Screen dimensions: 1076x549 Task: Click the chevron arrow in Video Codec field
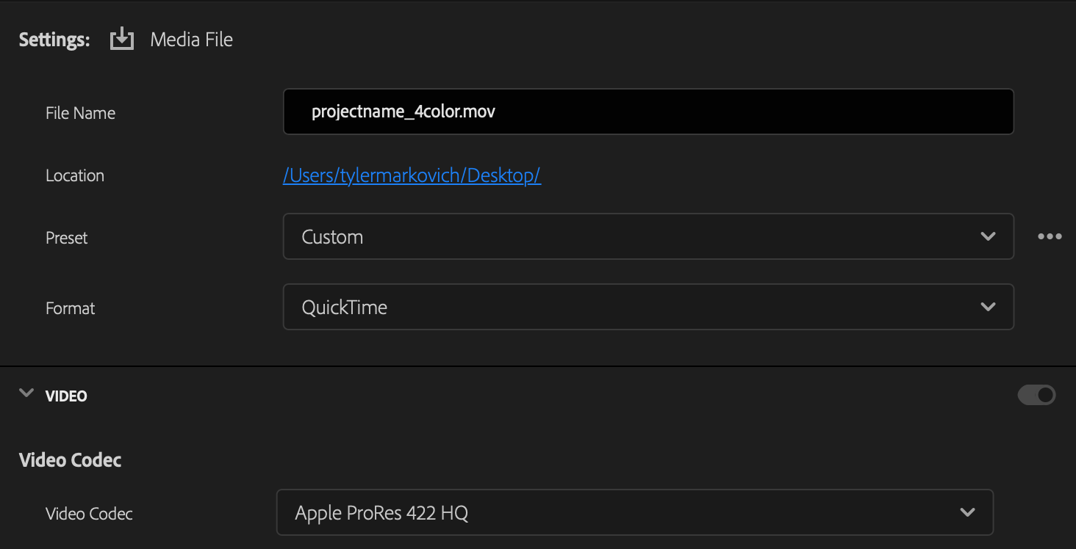967,512
